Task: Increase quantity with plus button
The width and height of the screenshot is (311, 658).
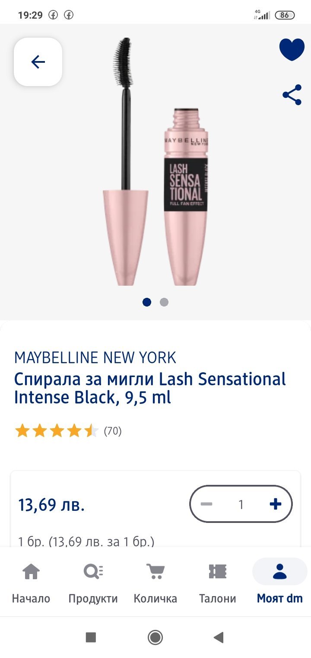Action: coord(275,504)
